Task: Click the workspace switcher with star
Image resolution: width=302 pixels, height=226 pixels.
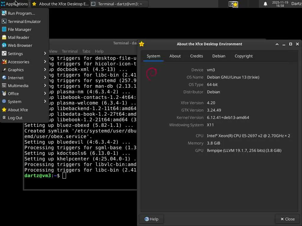Action: 233,4
